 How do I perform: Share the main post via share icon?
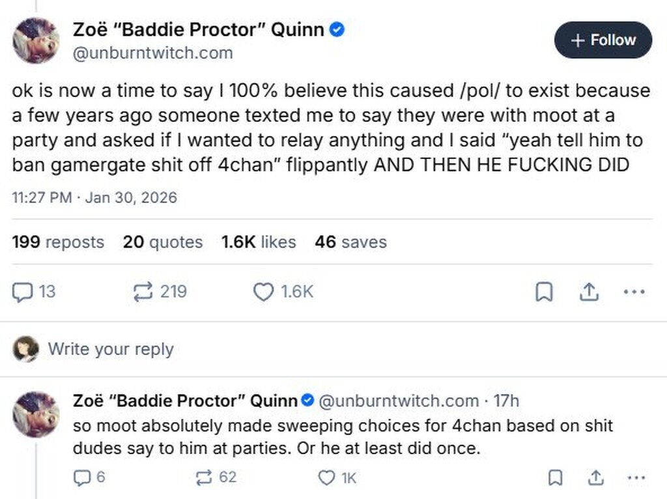(589, 292)
